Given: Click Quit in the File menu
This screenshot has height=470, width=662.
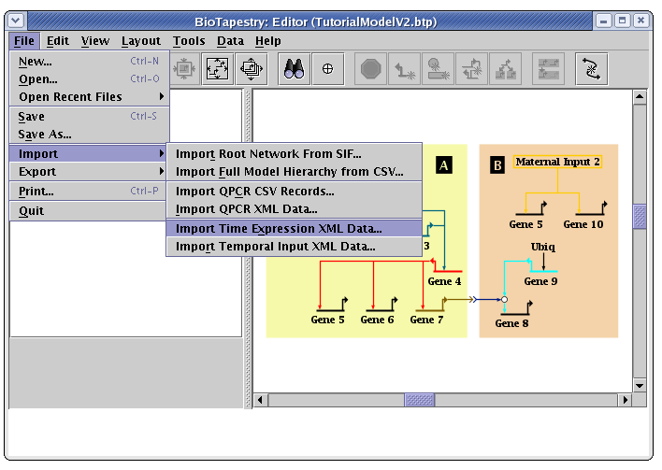Looking at the screenshot, I should pyautogui.click(x=31, y=211).
